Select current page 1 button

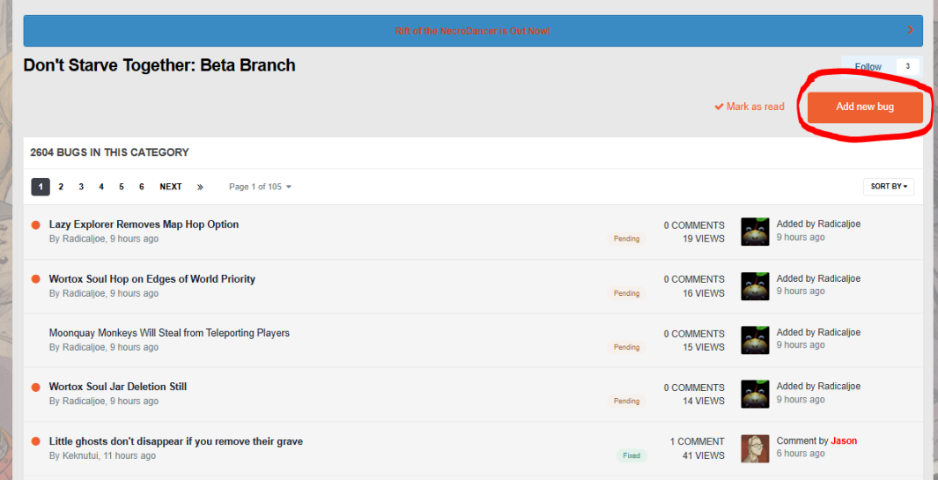click(41, 187)
